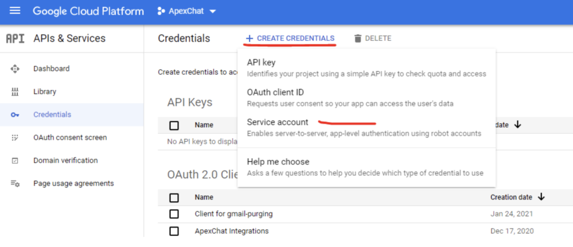Click Name column header in OAuth table

(x=204, y=197)
